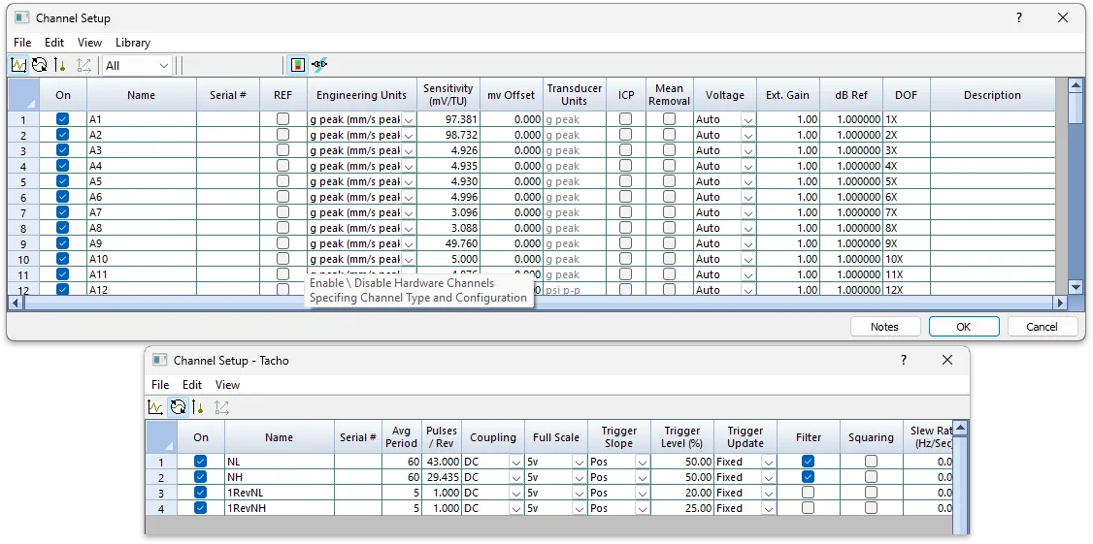Open Engineering Units dropdown for channel A1
The width and height of the screenshot is (1093, 544).
[x=409, y=120]
